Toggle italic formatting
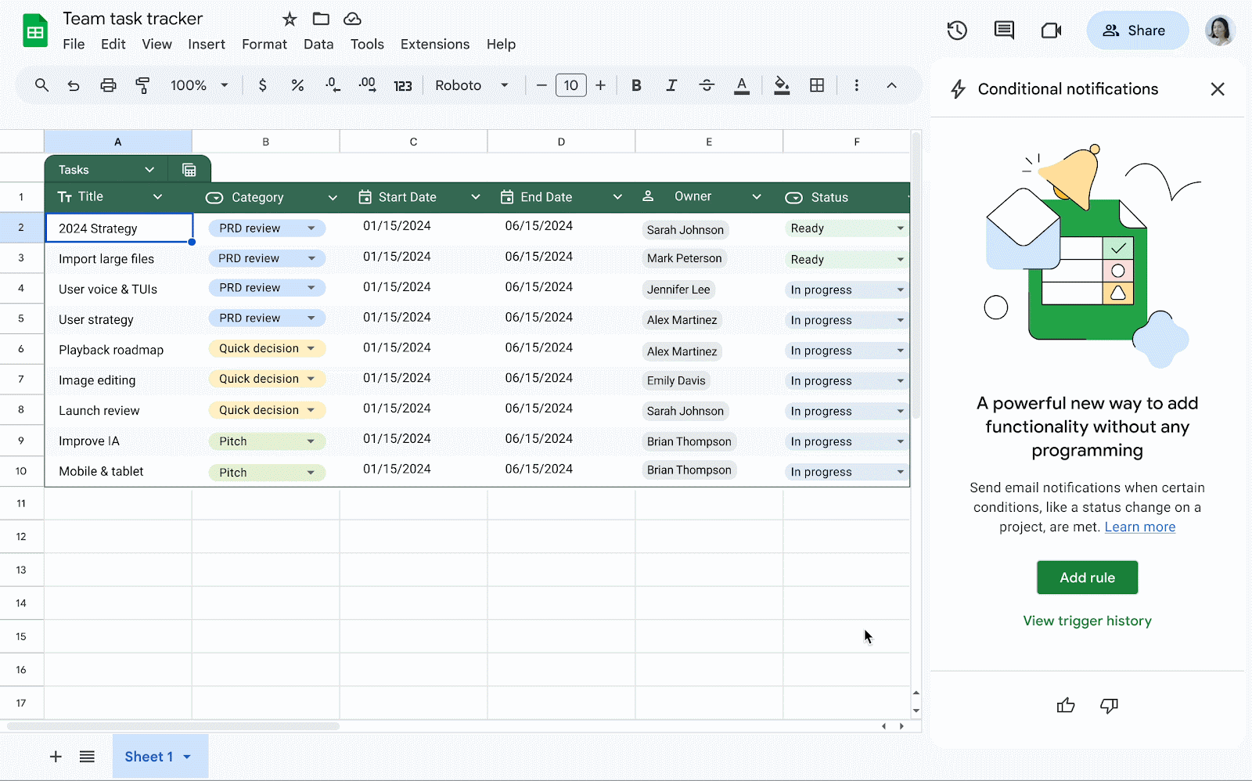 [x=671, y=85]
